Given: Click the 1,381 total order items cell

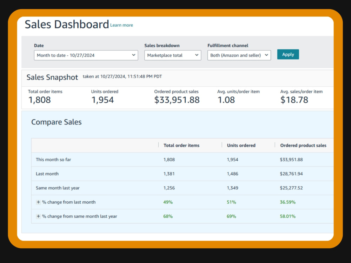Looking at the screenshot, I should (169, 174).
